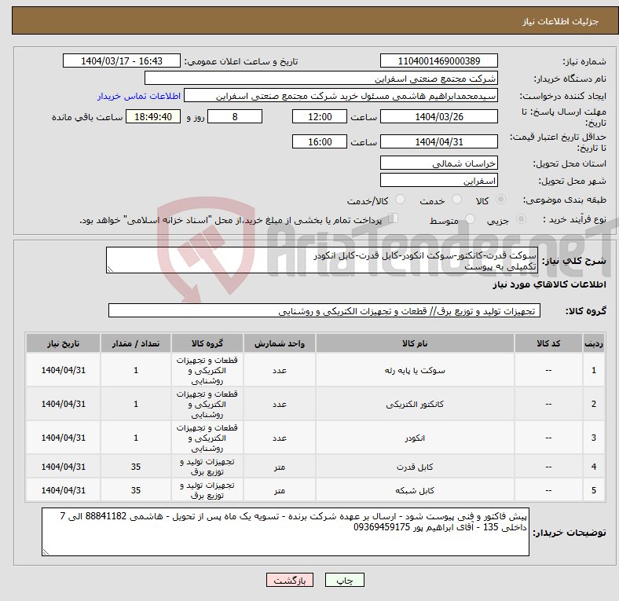Click the نام کالا column header

pos(415,343)
